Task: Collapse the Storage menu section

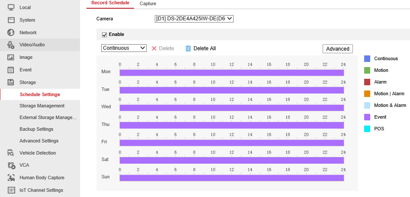Action: point(28,82)
